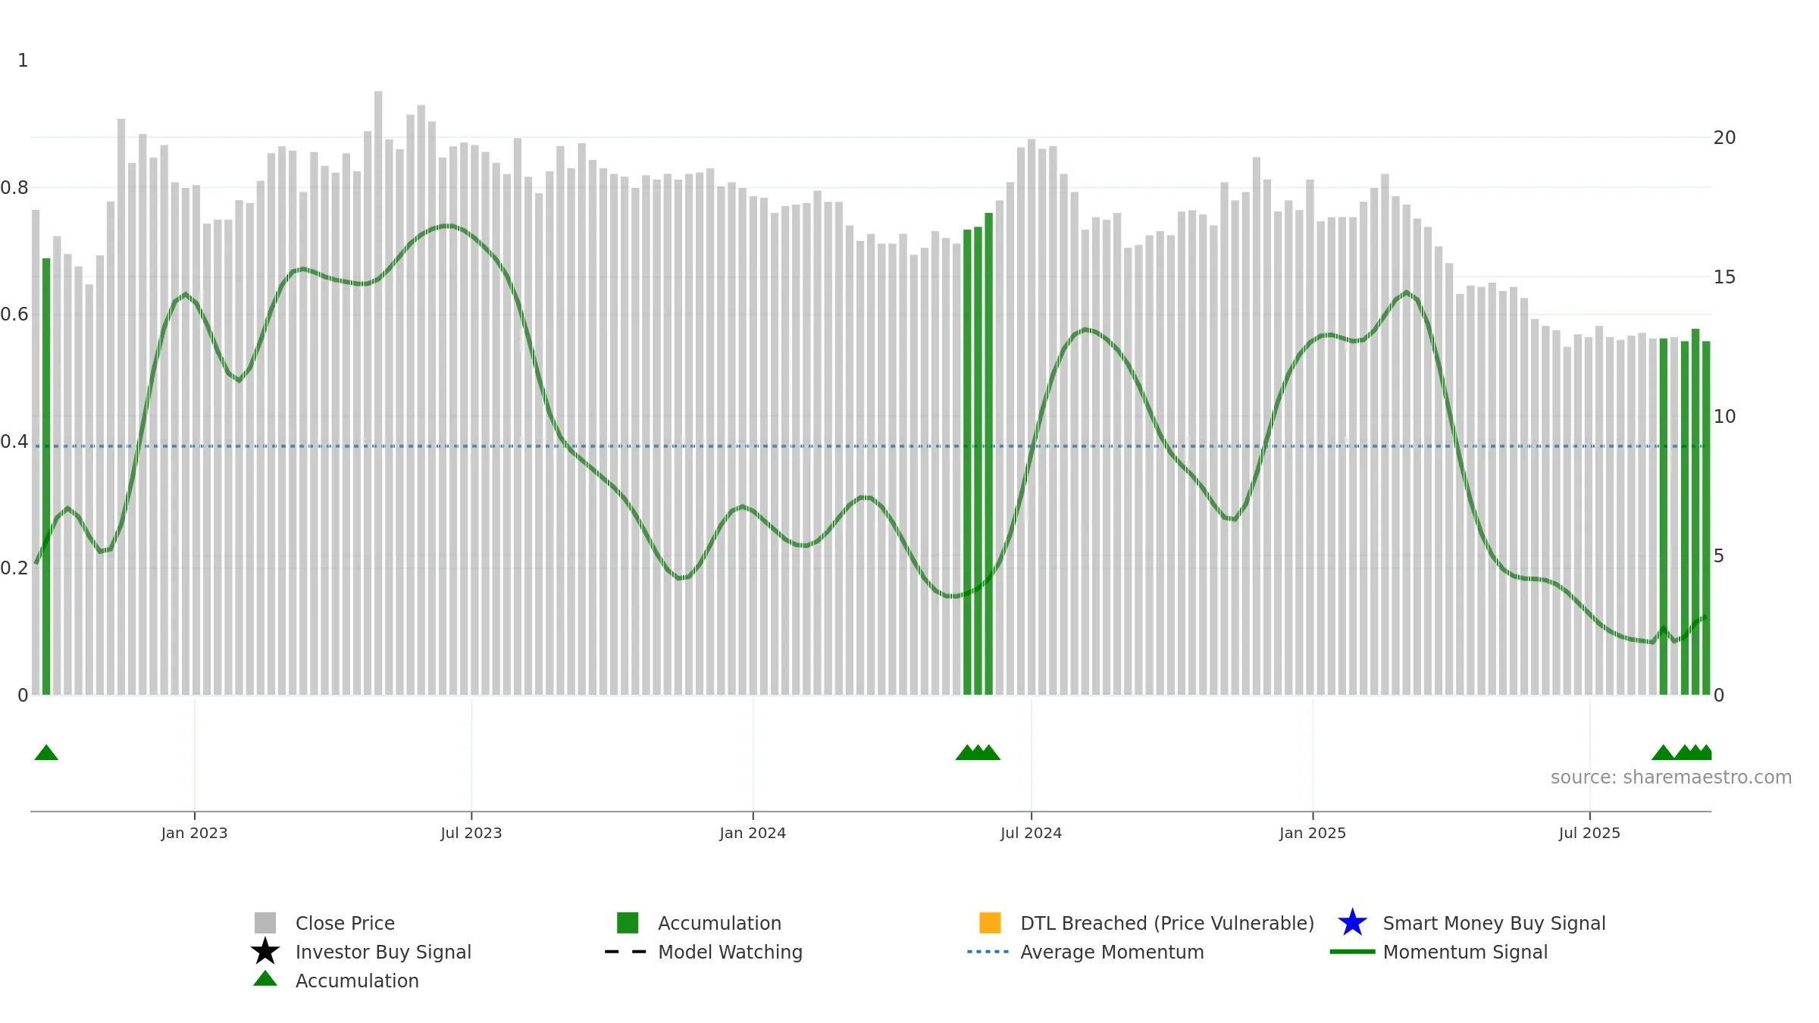Click the source: sharemaestro.com text
Viewport: 1819px width, 1023px height.
[x=1671, y=777]
